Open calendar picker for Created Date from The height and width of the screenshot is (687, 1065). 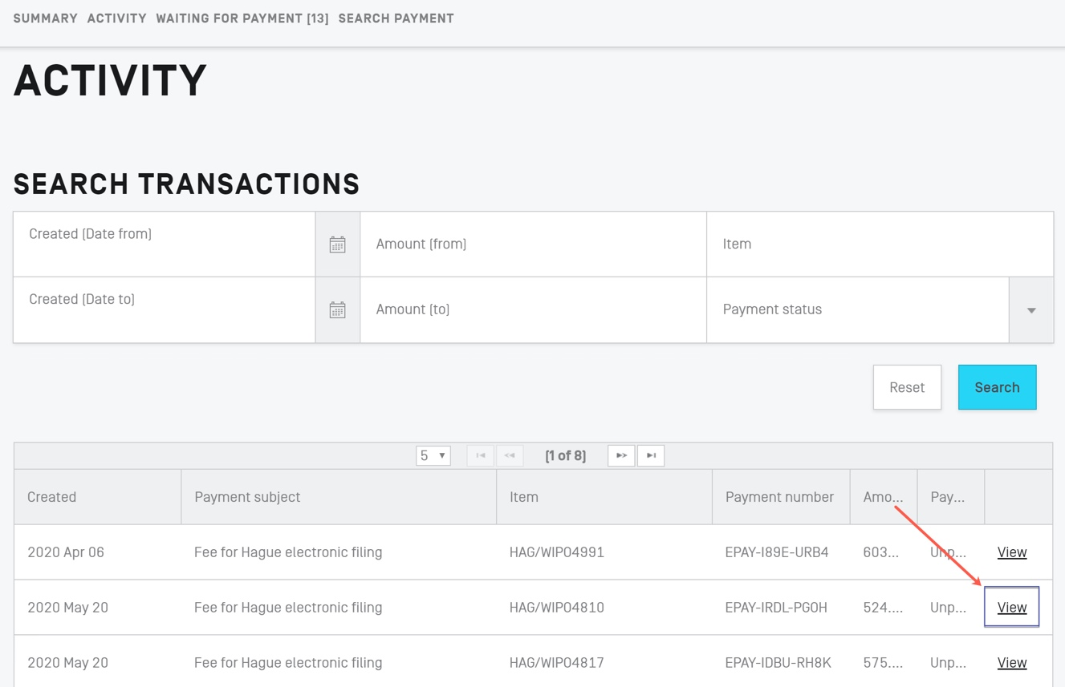[x=337, y=244]
